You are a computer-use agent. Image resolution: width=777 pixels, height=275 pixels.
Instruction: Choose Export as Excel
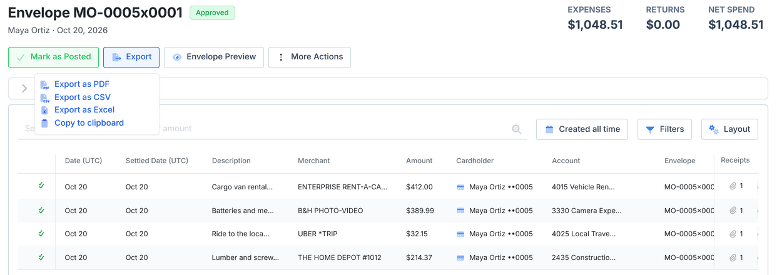click(x=84, y=110)
